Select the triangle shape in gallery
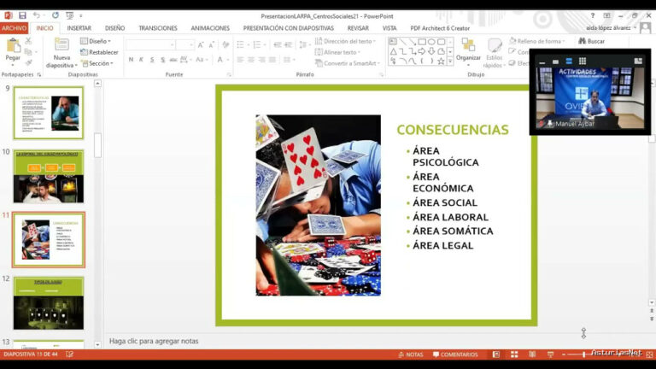This screenshot has width=656, height=369. pyautogui.click(x=393, y=51)
